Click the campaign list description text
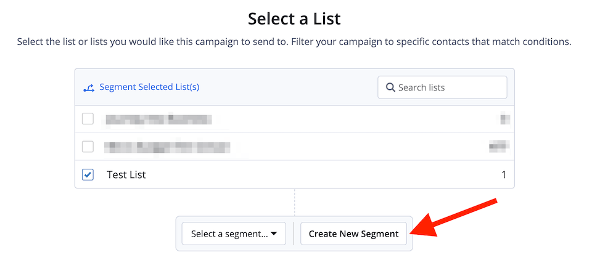 (x=294, y=41)
